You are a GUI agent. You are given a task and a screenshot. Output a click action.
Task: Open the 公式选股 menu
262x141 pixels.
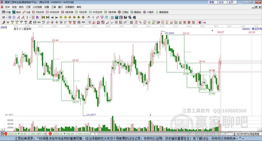click(37, 7)
